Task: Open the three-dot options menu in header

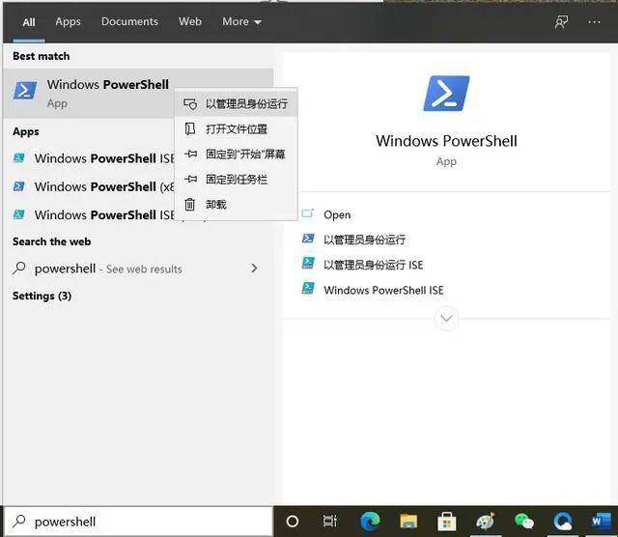Action: [x=595, y=22]
